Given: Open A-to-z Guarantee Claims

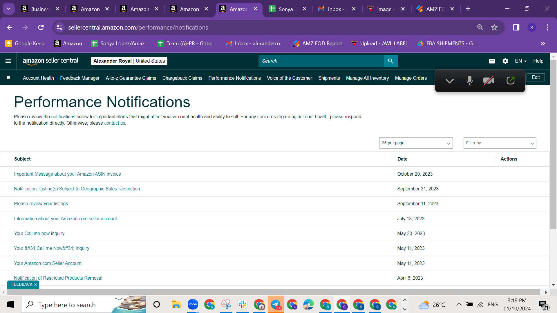Looking at the screenshot, I should point(131,78).
